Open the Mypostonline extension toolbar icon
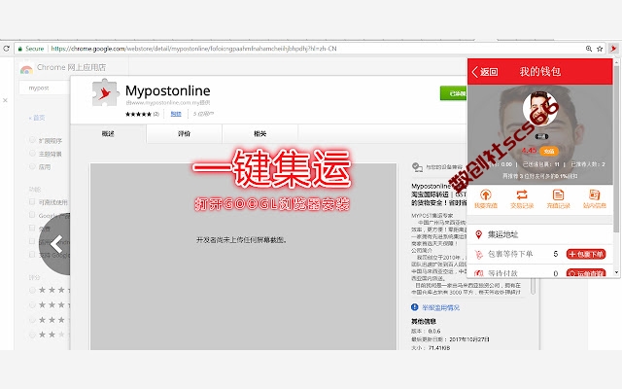The width and height of the screenshot is (622, 389). (613, 49)
